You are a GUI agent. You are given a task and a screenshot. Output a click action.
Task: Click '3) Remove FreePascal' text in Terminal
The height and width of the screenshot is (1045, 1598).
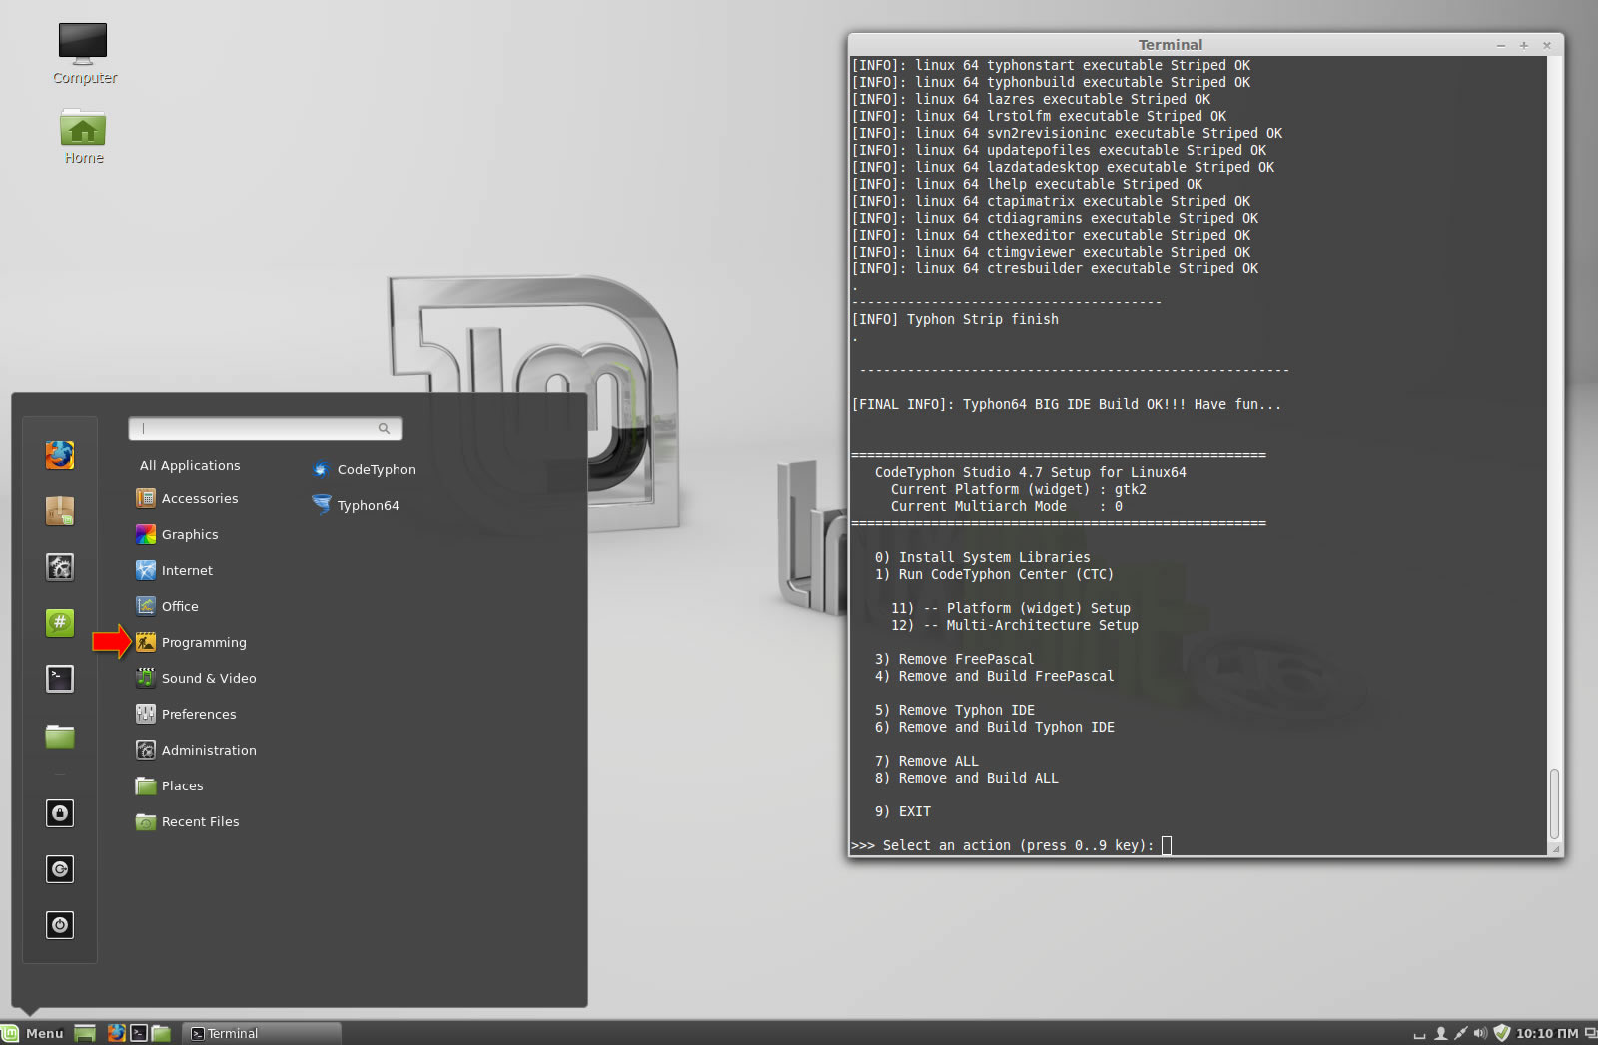tap(954, 659)
